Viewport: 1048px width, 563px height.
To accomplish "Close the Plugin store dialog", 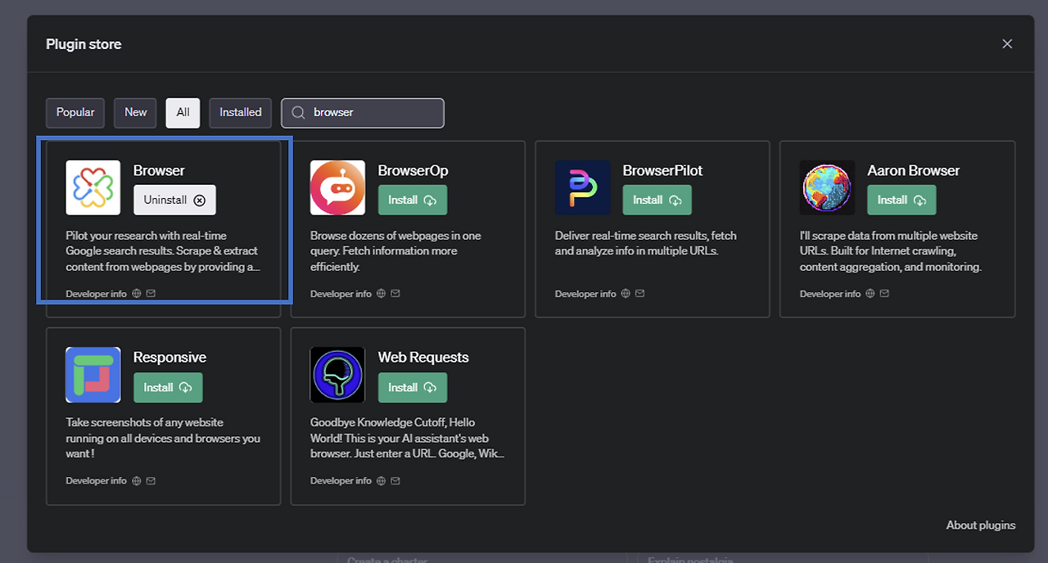I will 1007,44.
